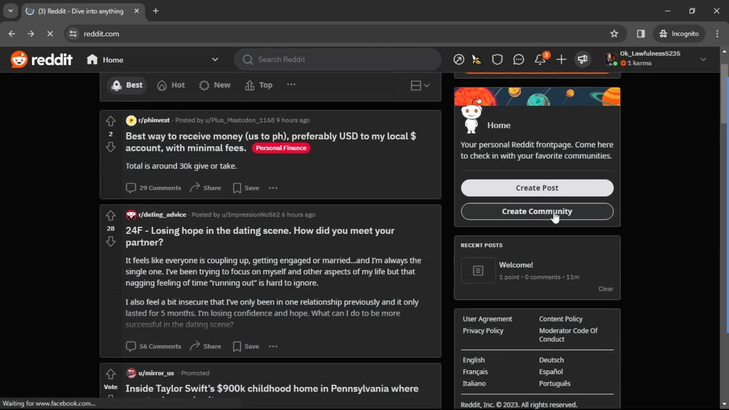Open the User Agreement link
This screenshot has width=729, height=410.
click(487, 319)
